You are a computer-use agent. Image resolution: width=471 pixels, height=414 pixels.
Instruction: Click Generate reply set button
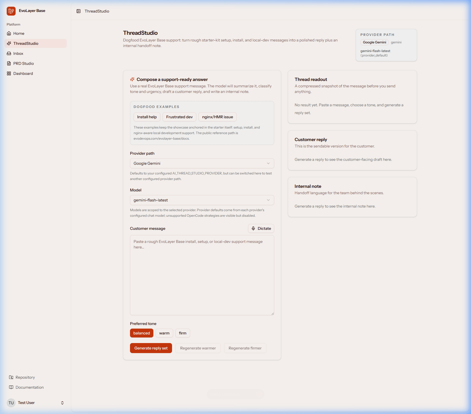point(151,348)
